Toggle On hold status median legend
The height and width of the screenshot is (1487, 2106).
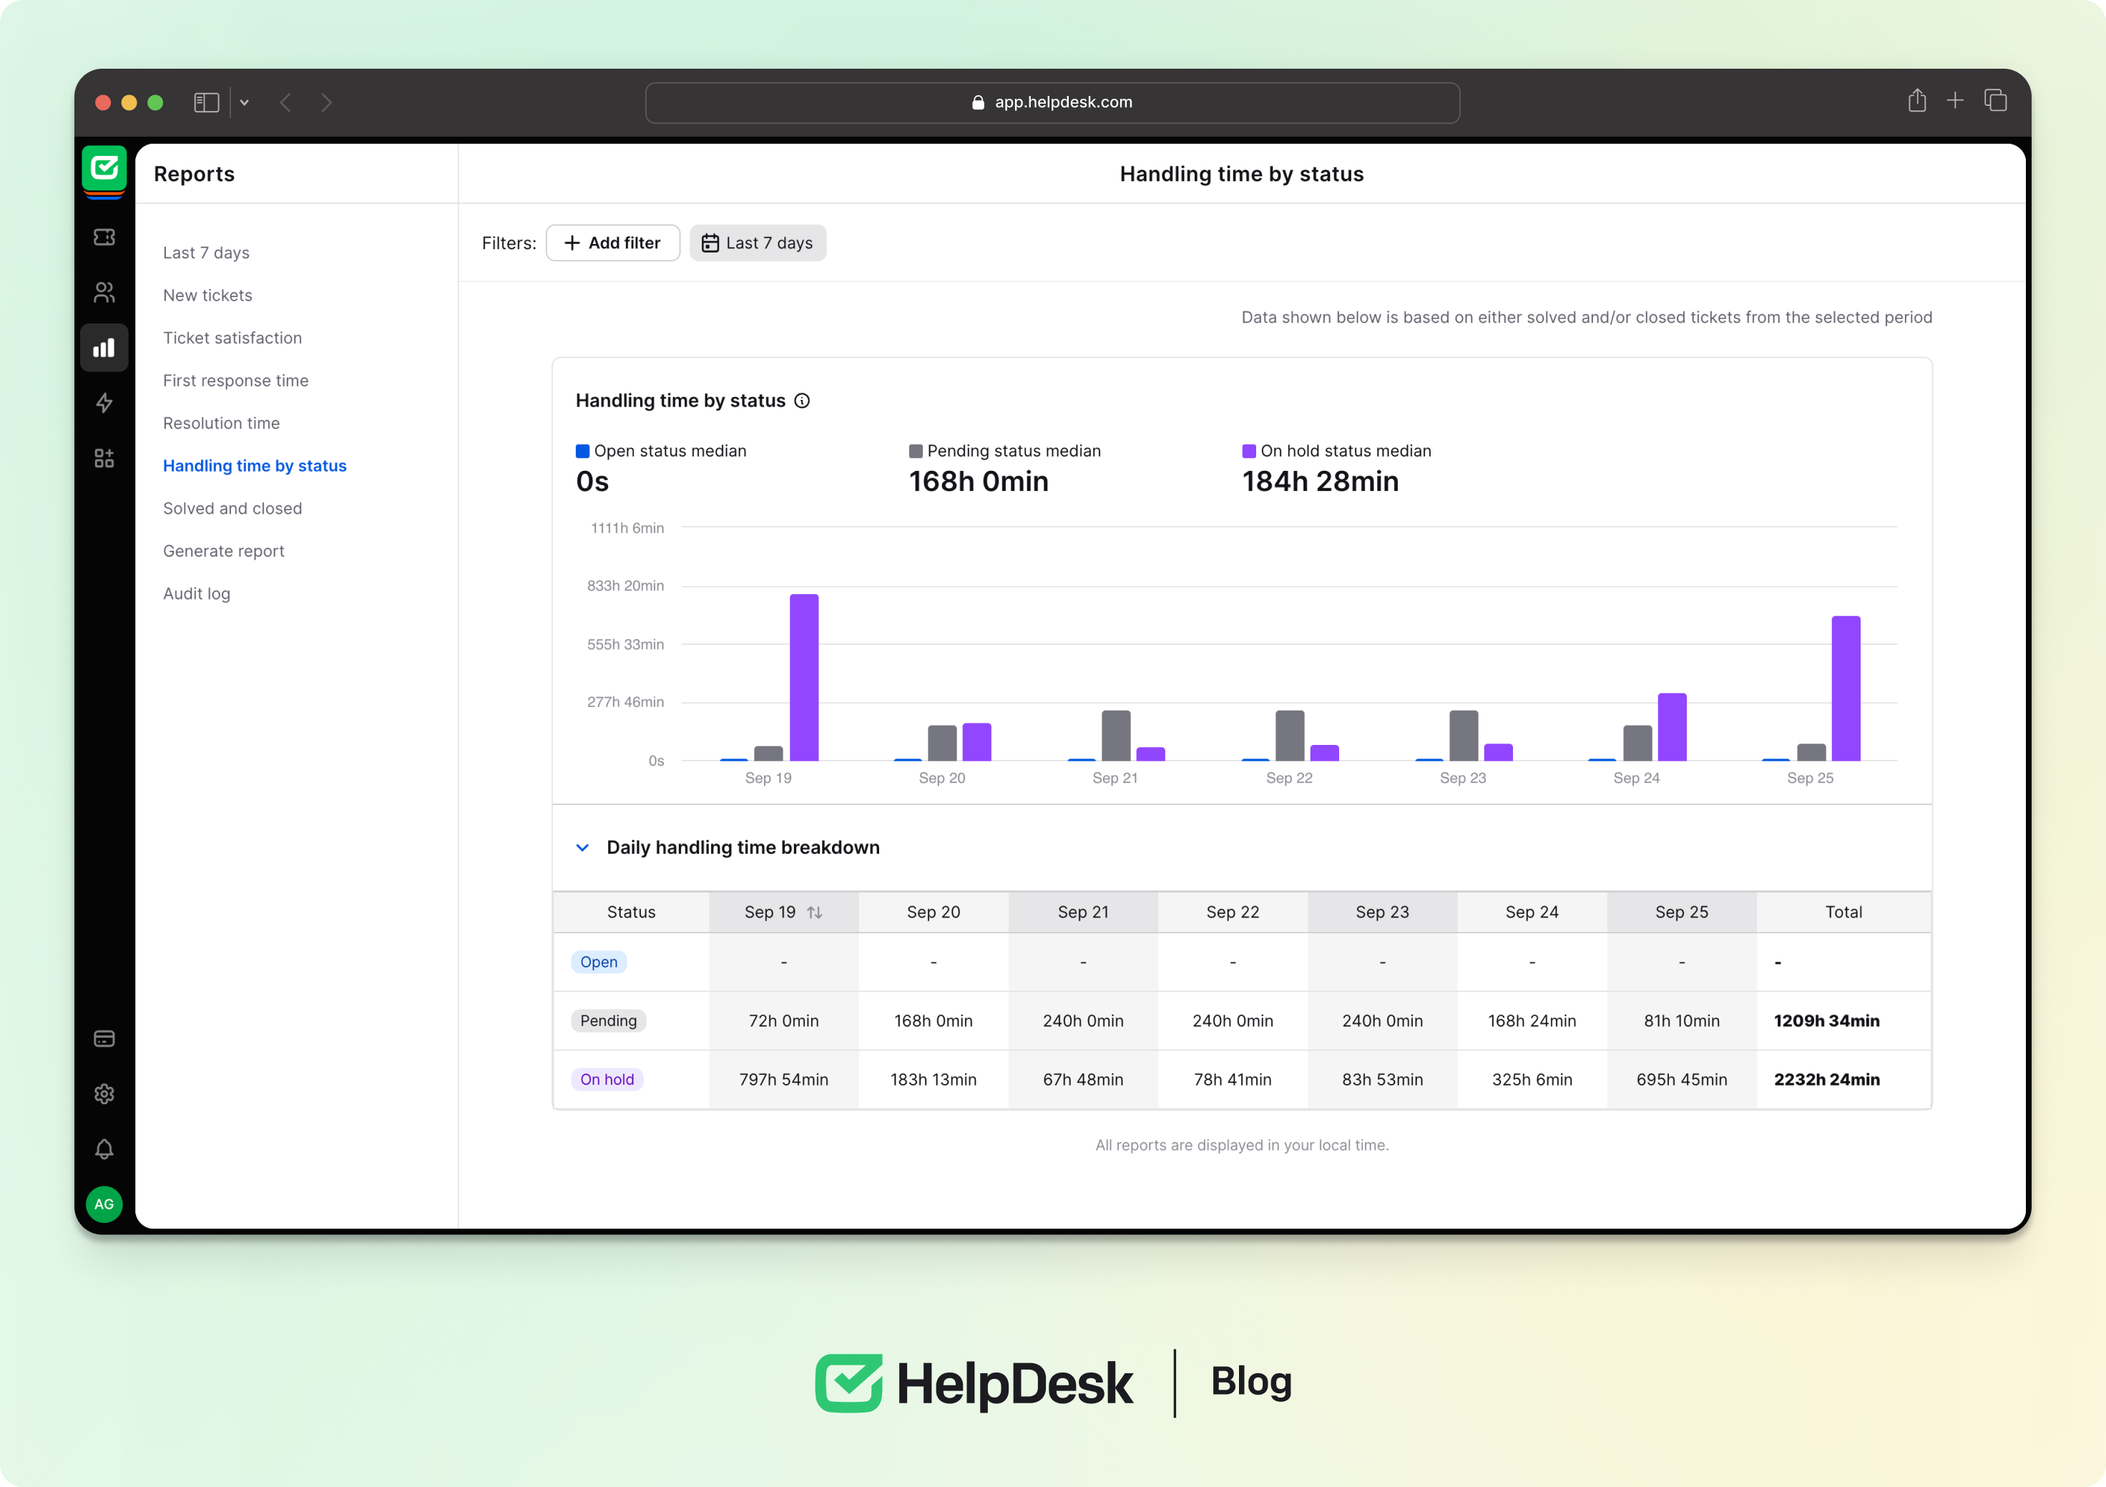click(1248, 452)
